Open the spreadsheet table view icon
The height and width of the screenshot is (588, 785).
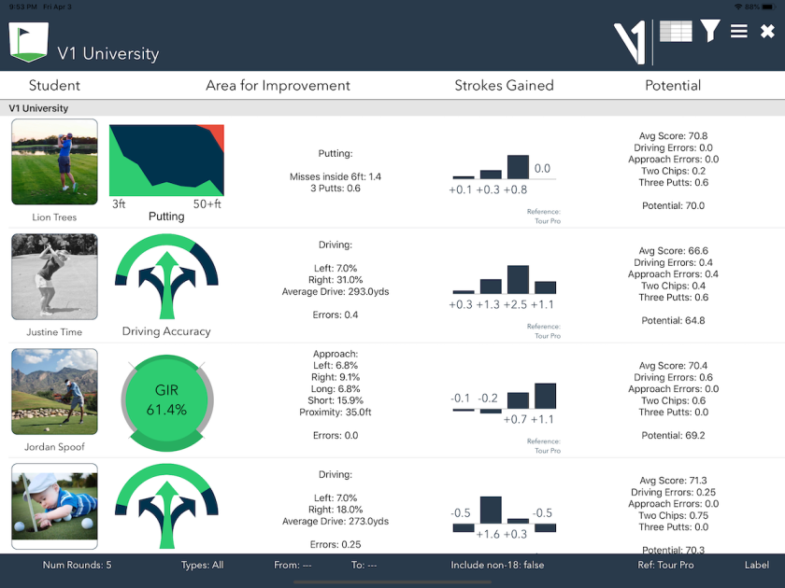coord(676,32)
